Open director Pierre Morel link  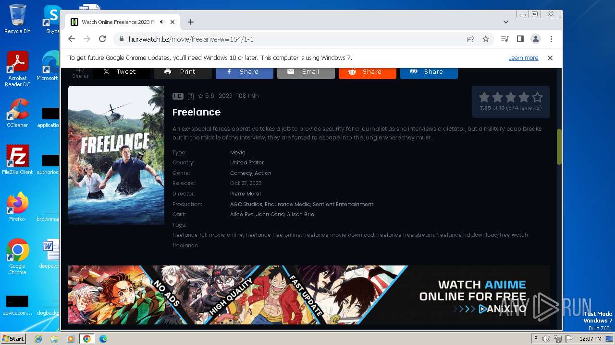[246, 194]
